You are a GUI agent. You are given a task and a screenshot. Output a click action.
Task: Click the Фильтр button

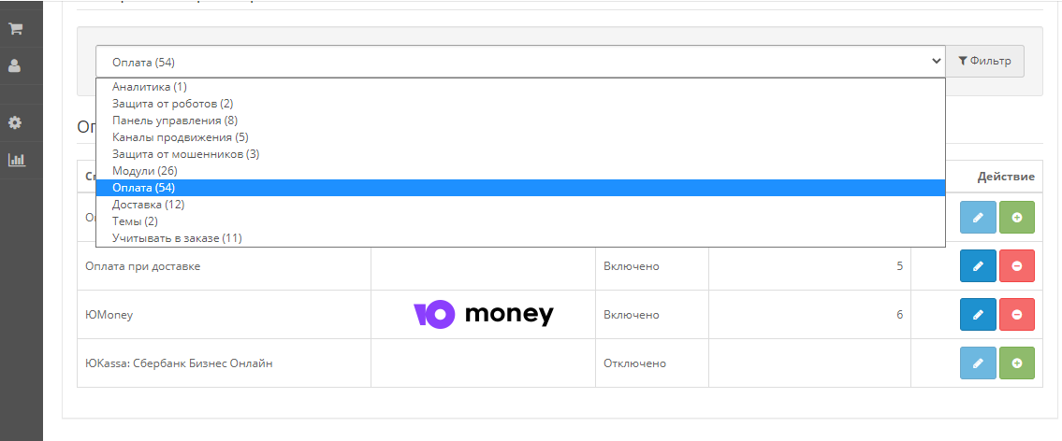[985, 62]
